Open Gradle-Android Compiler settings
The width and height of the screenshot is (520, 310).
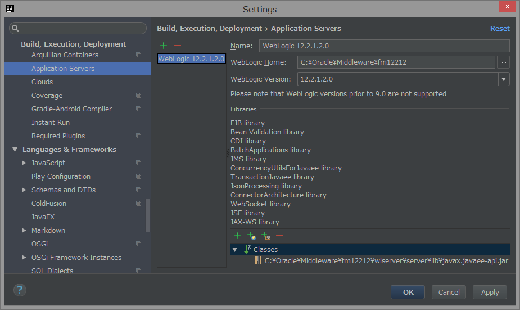(x=71, y=109)
